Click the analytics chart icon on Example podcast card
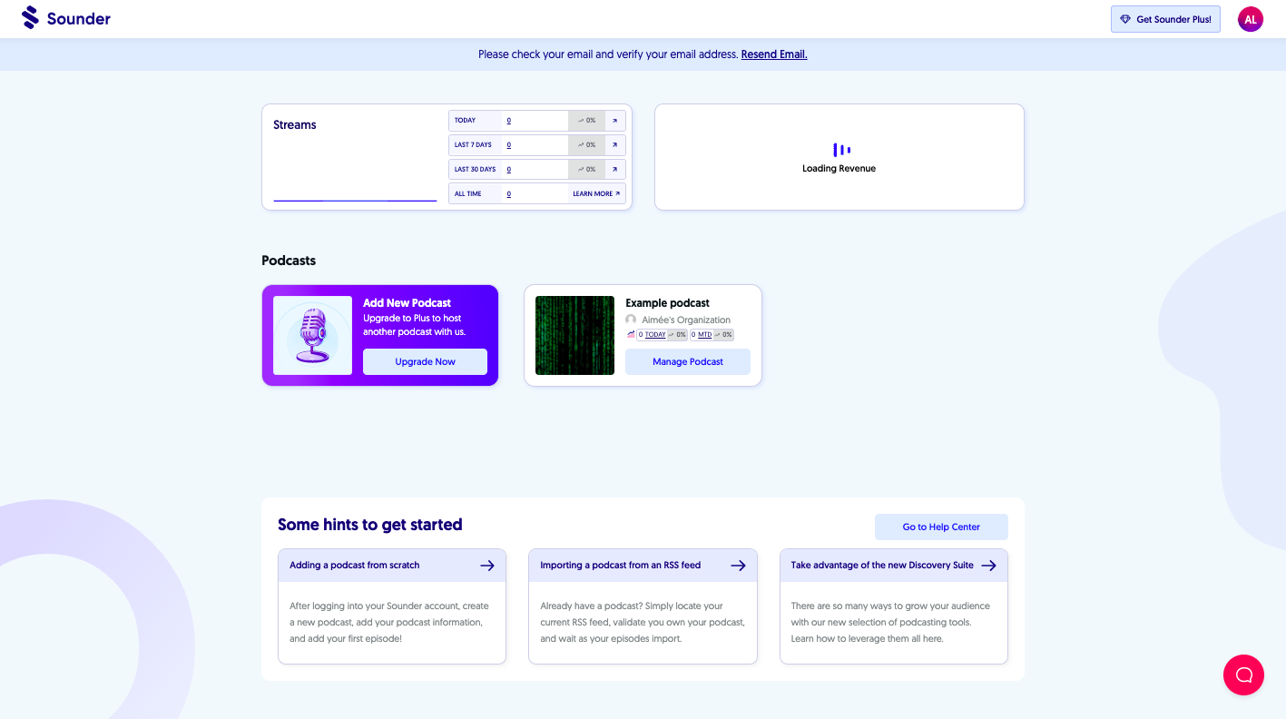The width and height of the screenshot is (1286, 719). coord(629,334)
